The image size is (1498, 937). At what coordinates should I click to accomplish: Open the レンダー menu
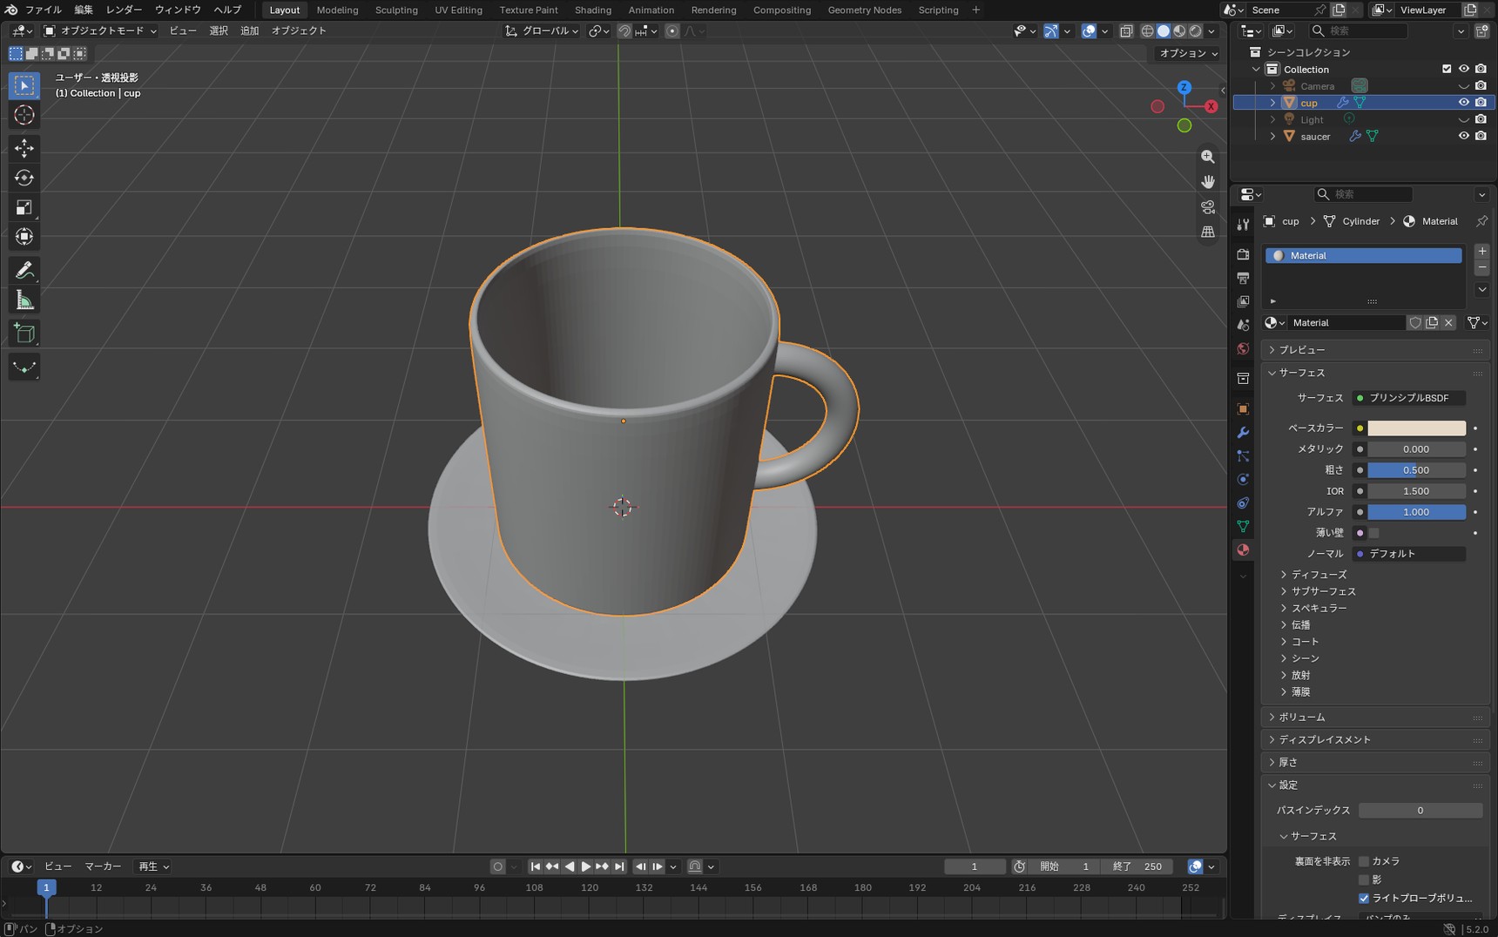pos(124,10)
